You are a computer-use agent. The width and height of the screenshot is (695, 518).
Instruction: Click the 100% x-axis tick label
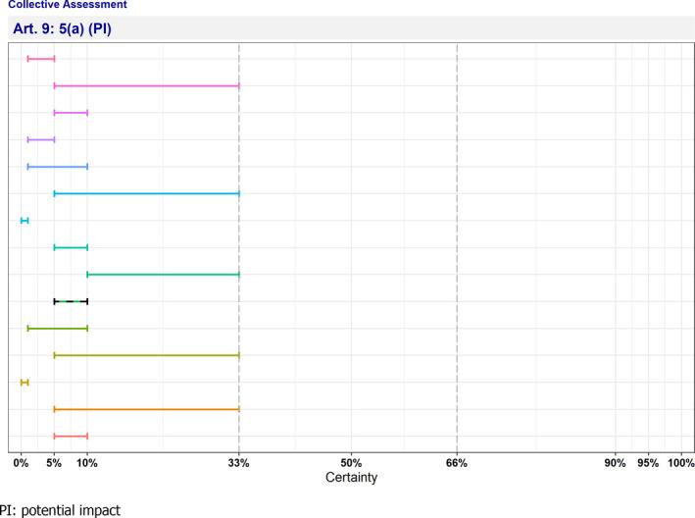point(679,463)
